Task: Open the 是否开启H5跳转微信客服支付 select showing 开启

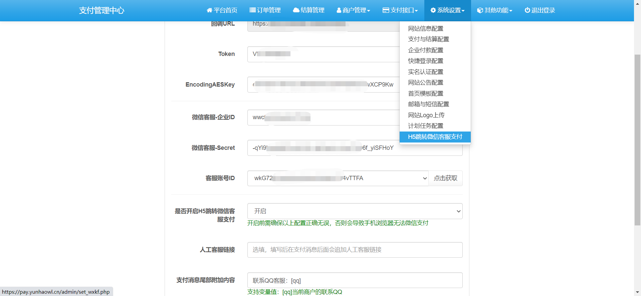Action: (x=355, y=211)
